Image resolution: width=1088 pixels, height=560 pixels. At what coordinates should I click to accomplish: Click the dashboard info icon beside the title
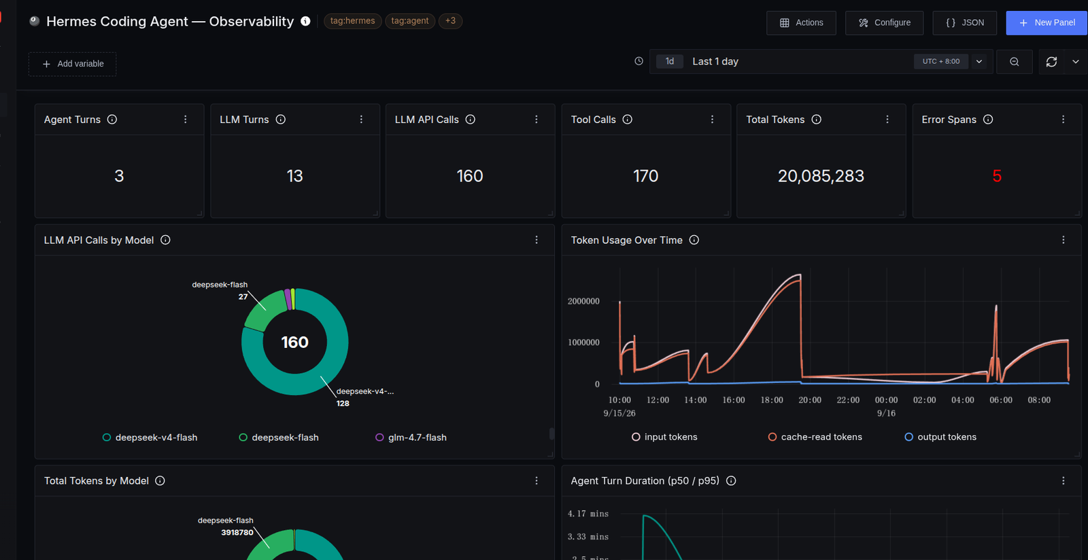click(x=305, y=21)
